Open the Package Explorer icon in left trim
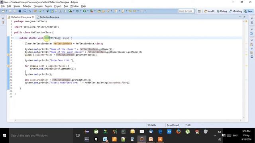 point(3,23)
